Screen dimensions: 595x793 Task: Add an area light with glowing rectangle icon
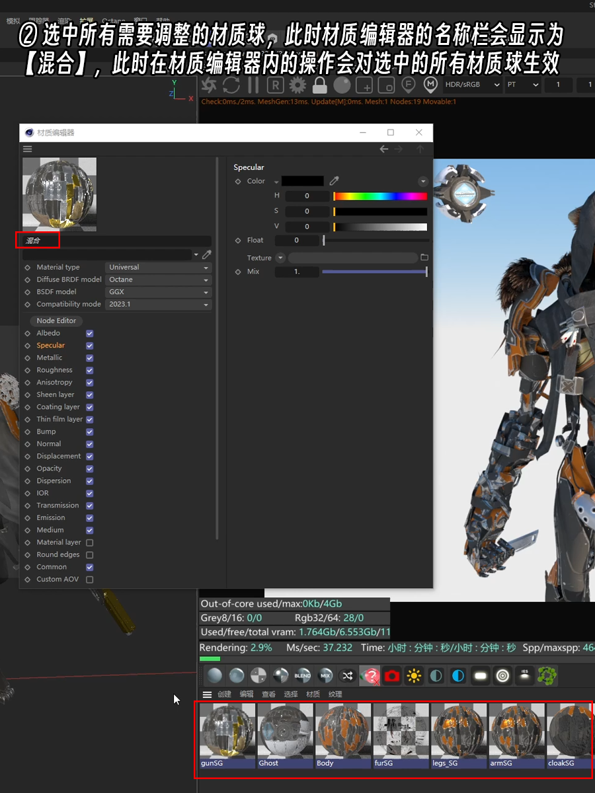click(481, 675)
